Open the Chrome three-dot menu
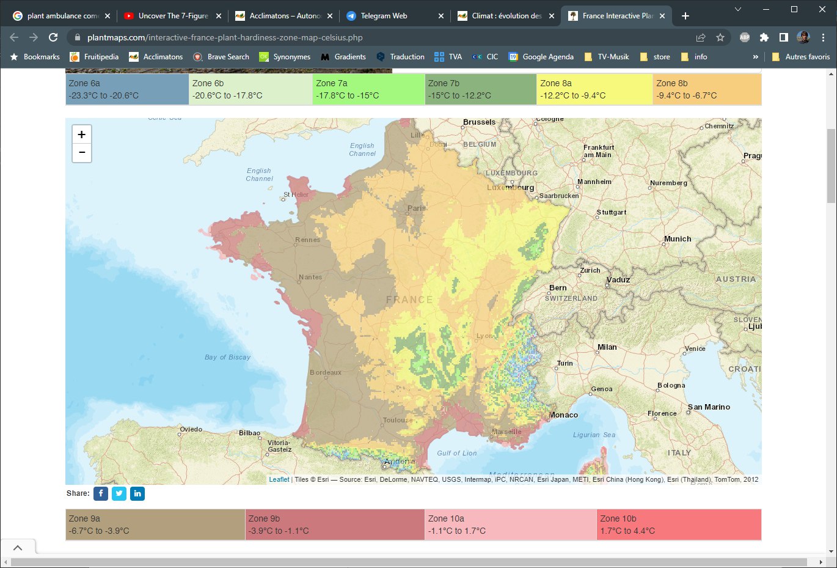Image resolution: width=837 pixels, height=568 pixels. point(823,37)
